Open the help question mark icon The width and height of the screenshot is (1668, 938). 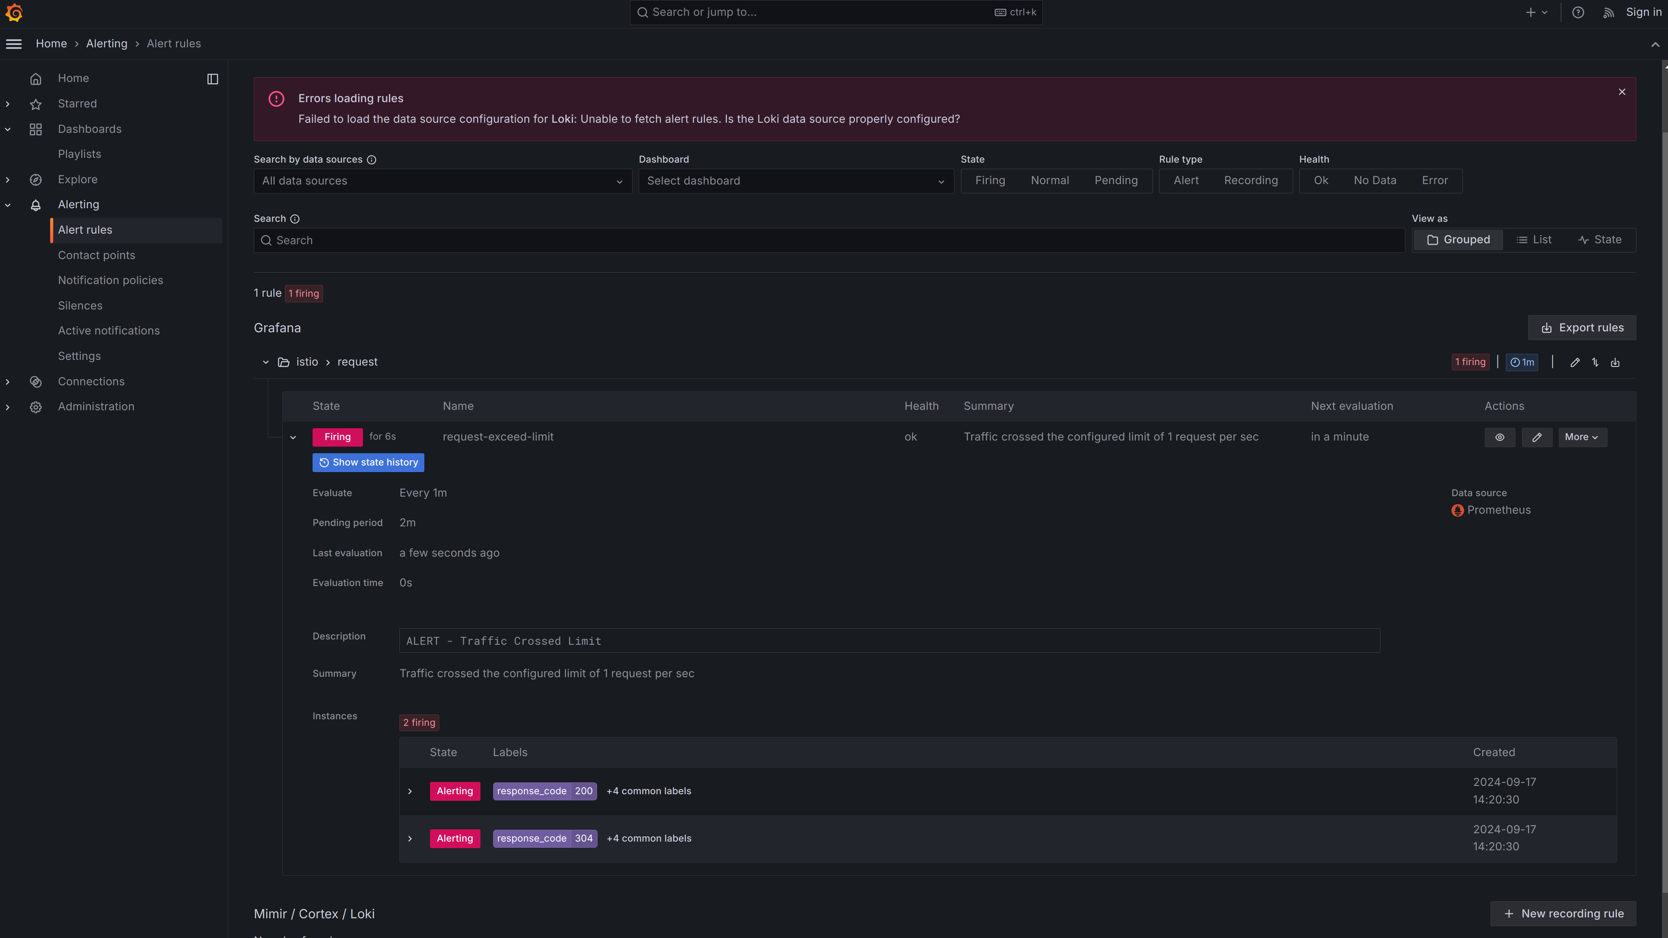(1578, 12)
